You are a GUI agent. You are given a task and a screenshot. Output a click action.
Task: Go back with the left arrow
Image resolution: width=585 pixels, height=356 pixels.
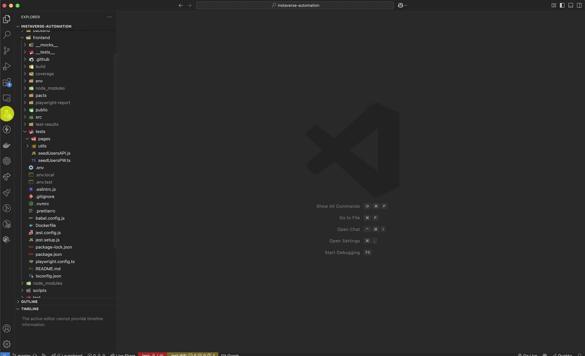click(x=181, y=5)
